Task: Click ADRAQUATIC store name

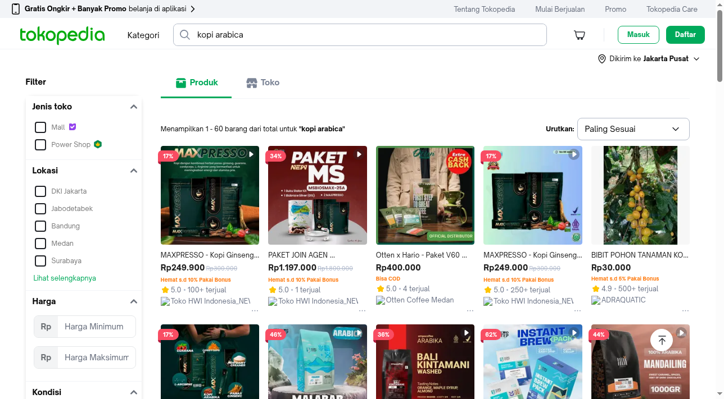Action: (623, 300)
